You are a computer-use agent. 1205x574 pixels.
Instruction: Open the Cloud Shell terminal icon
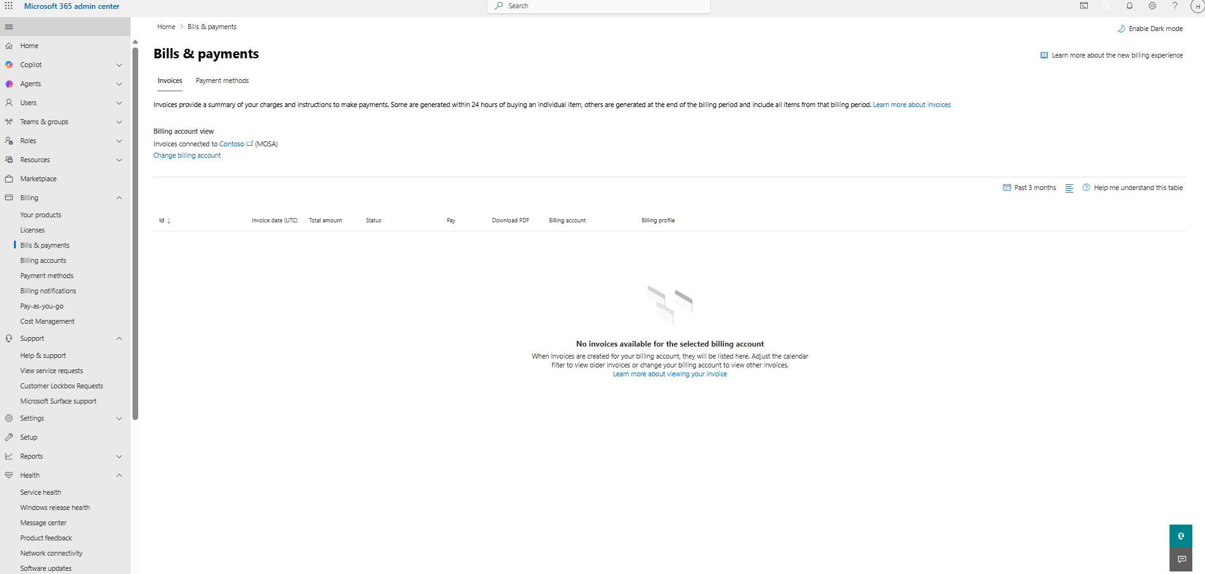(x=1084, y=6)
